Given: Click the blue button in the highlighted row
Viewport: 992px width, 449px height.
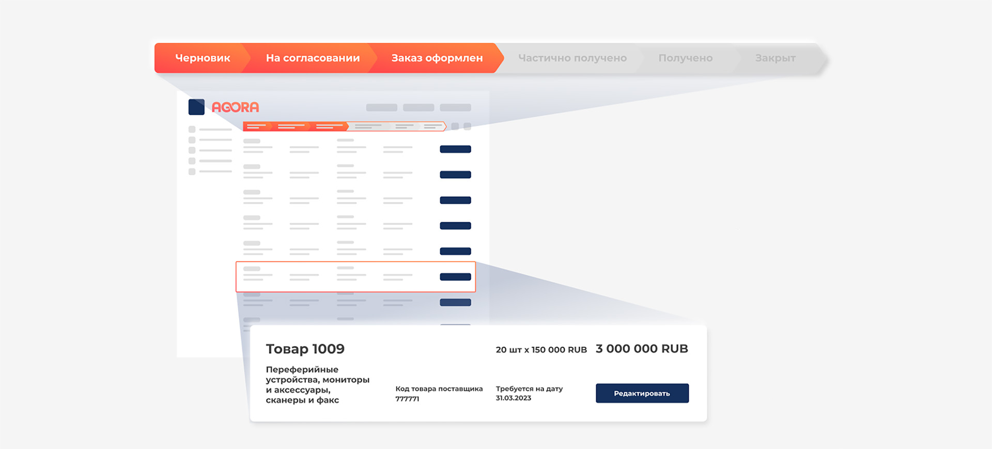Looking at the screenshot, I should click(x=455, y=277).
